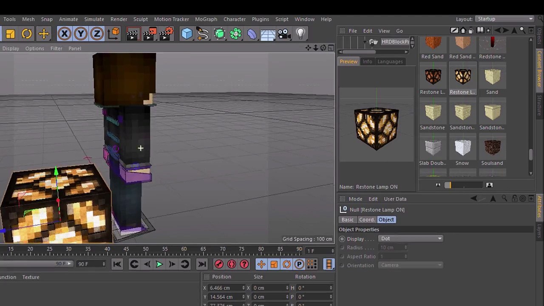
Task: Open the green Array modeling objects icon
Action: point(236,34)
